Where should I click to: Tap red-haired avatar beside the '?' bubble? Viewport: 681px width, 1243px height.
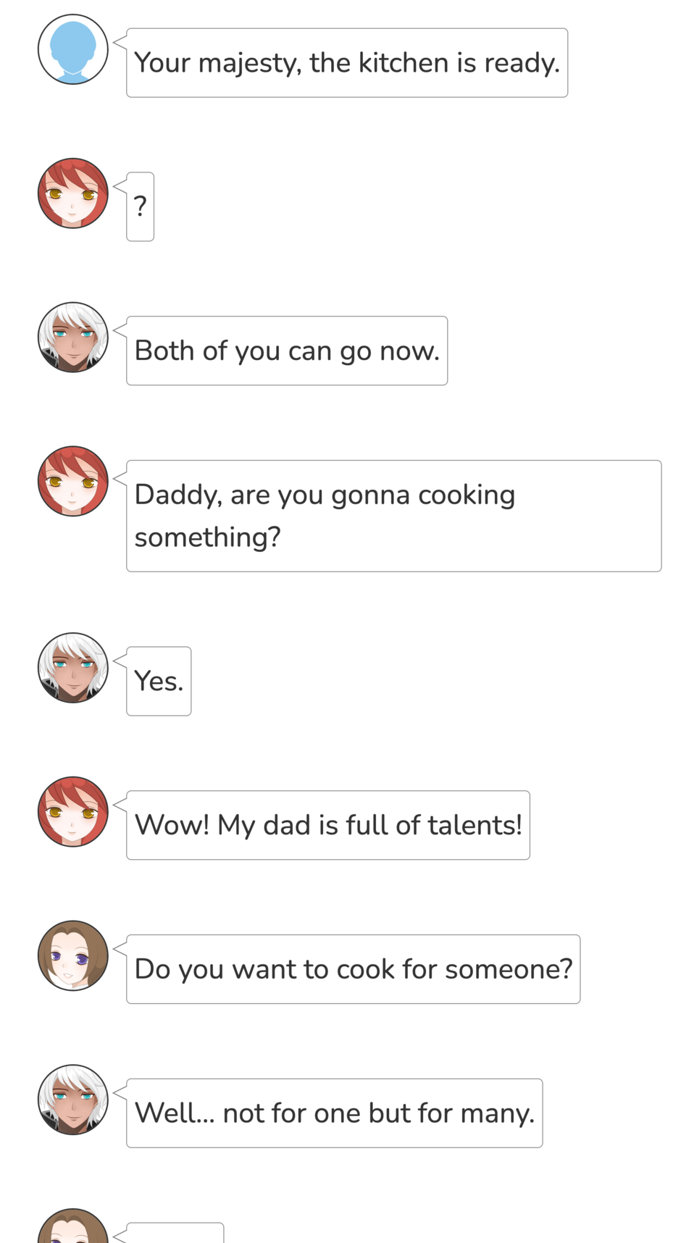[73, 193]
